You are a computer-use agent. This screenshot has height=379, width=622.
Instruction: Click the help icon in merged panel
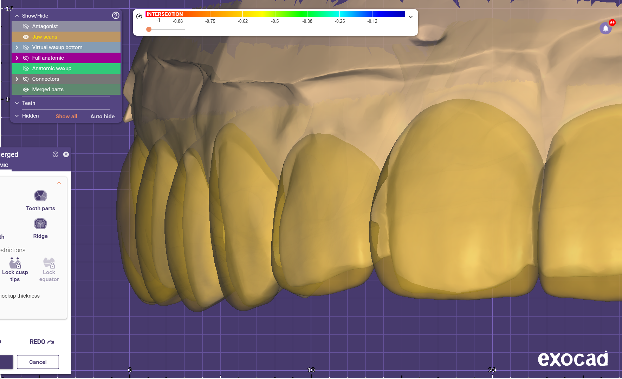(x=56, y=154)
